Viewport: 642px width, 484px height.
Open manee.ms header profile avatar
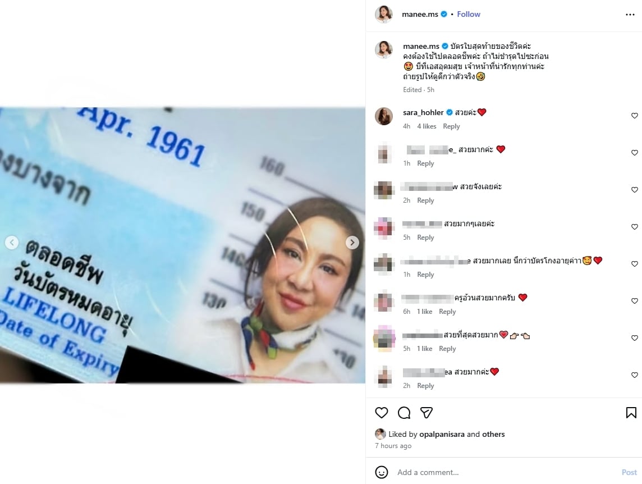point(384,15)
